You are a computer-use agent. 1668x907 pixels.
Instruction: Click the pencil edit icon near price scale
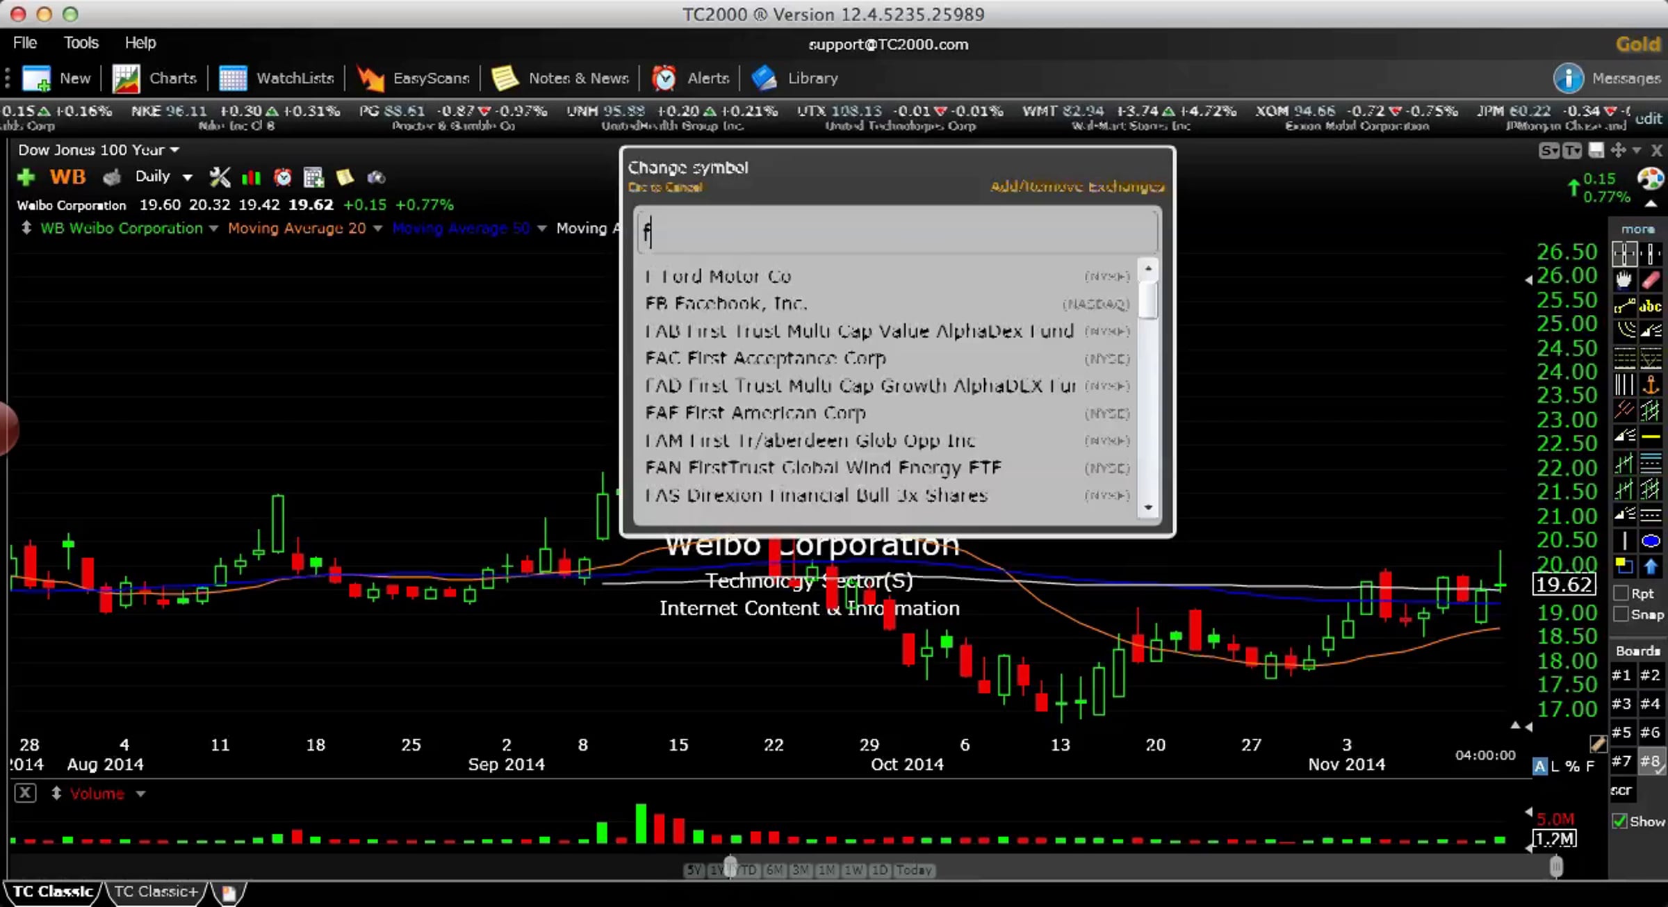(1598, 744)
